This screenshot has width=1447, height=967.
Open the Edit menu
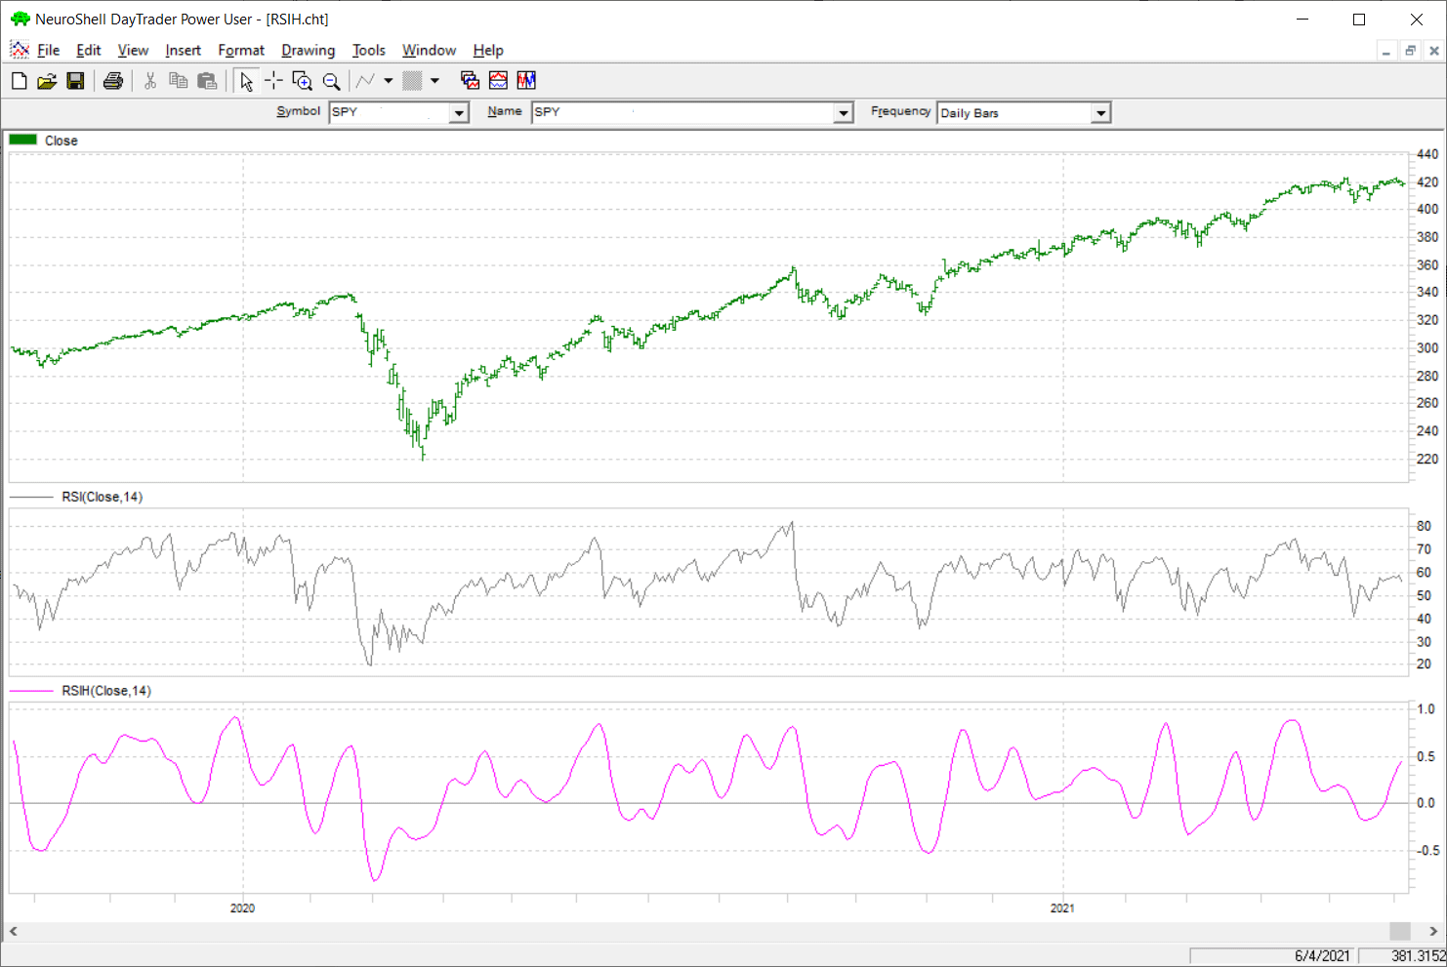click(x=89, y=51)
